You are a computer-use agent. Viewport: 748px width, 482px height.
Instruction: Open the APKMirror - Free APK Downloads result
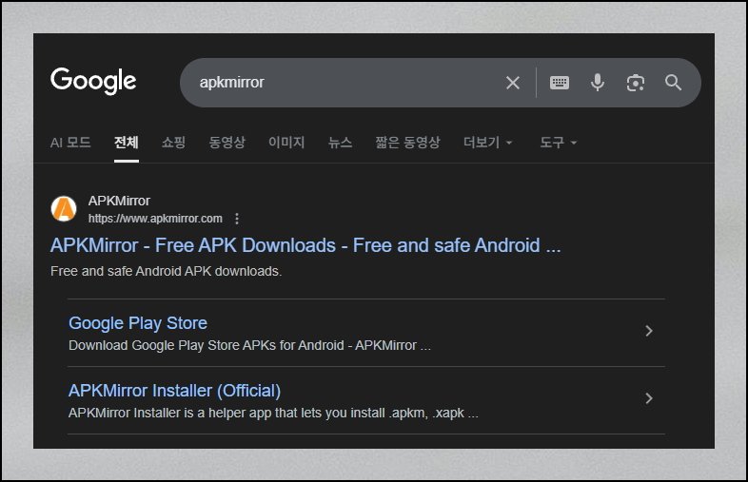pyautogui.click(x=305, y=245)
